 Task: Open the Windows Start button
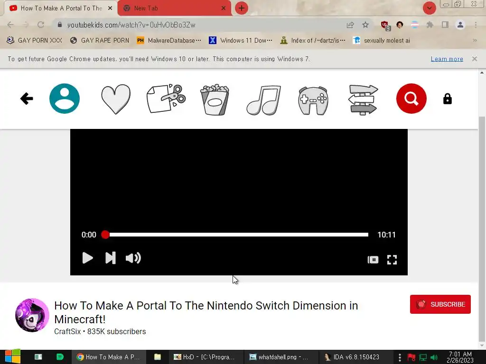13,356
